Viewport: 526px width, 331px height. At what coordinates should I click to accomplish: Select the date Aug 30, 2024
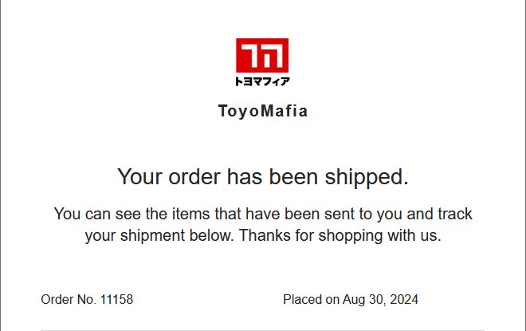click(x=380, y=300)
